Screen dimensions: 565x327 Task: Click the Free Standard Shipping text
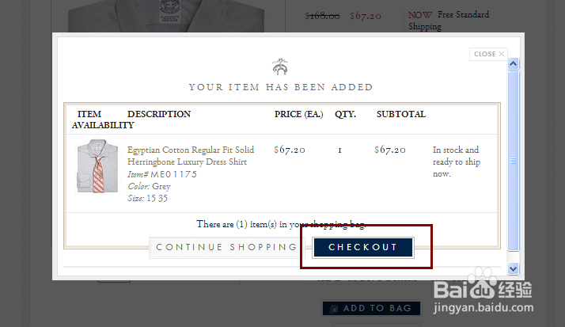click(x=449, y=21)
